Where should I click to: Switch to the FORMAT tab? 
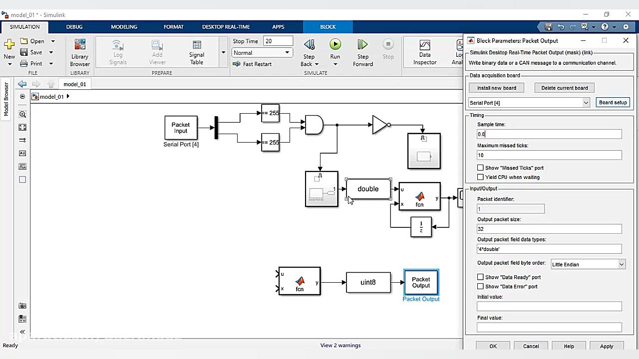coord(174,27)
